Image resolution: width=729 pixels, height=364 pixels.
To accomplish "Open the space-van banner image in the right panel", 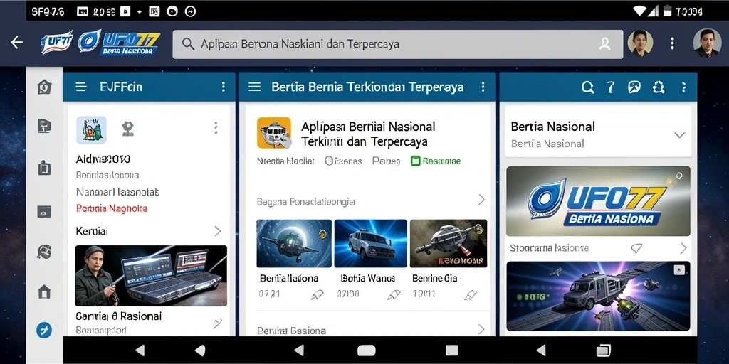I will coord(598,296).
